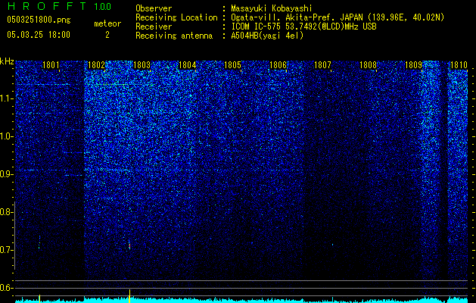Click the Receiving Location label
The width and height of the screenshot is (476, 303).
click(x=176, y=17)
